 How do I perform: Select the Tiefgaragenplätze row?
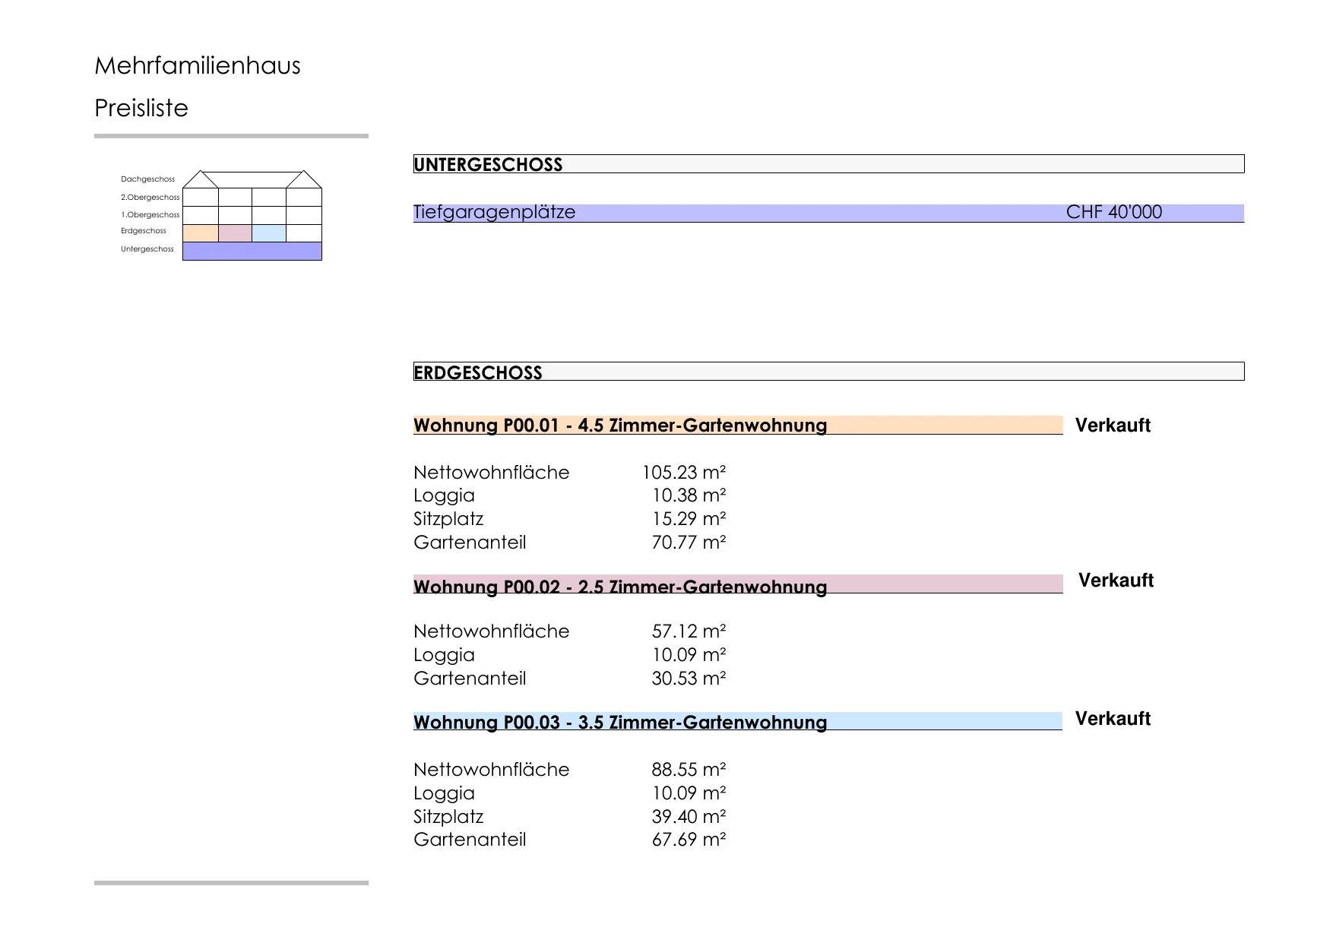pyautogui.click(x=828, y=213)
